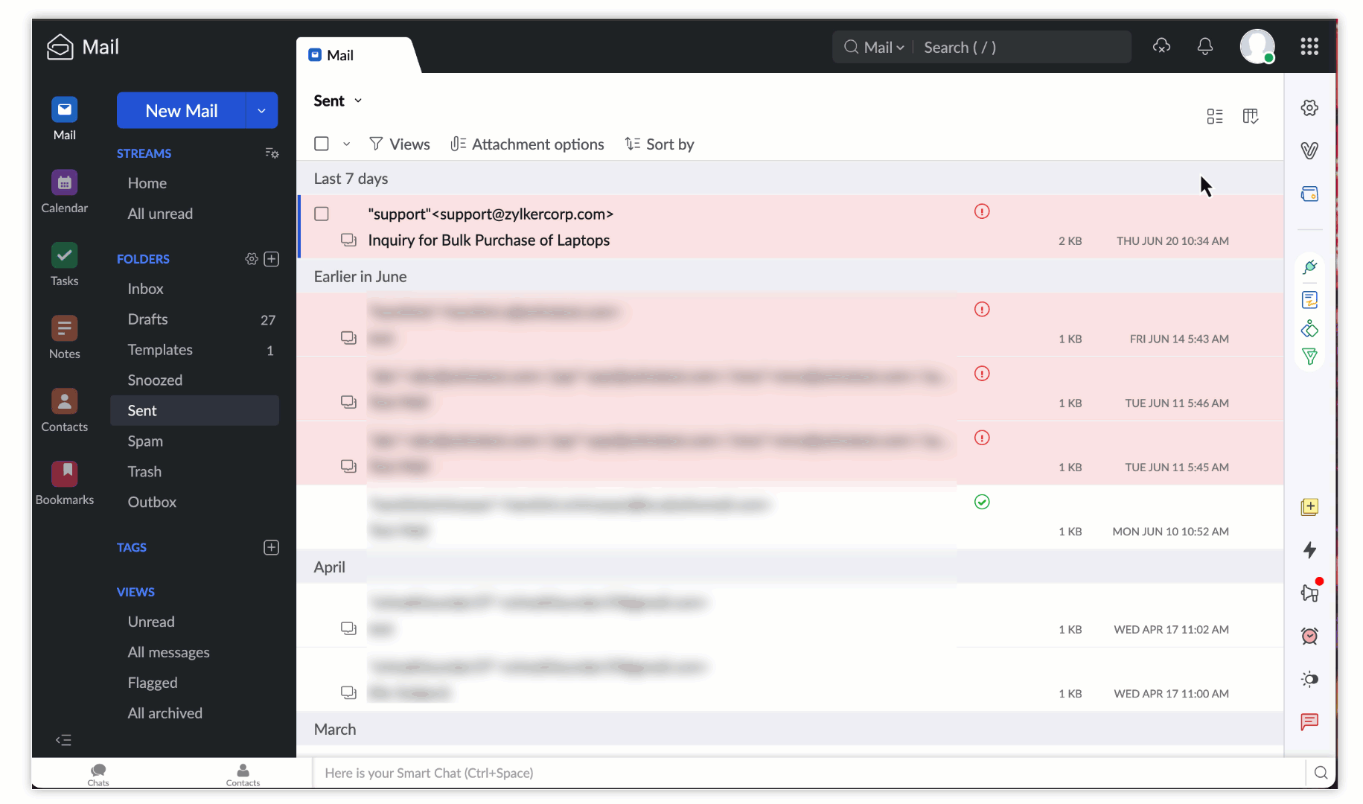1363x804 pixels.
Task: Click the red alert status on THU JUN 20 email
Action: (982, 211)
